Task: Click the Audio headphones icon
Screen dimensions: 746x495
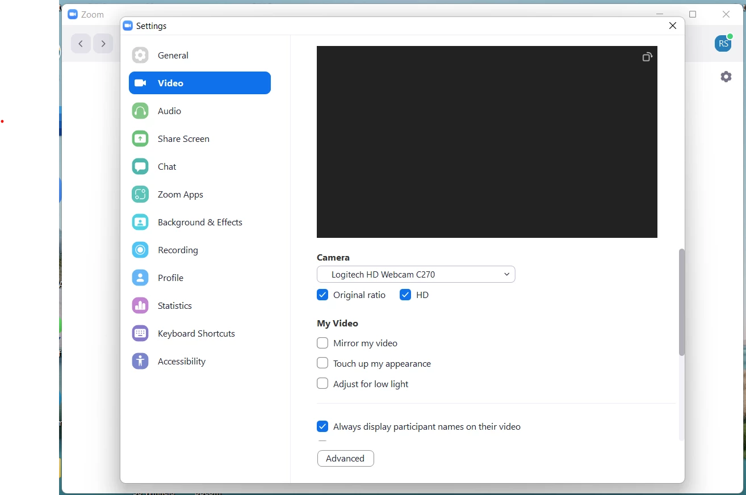Action: [x=140, y=111]
